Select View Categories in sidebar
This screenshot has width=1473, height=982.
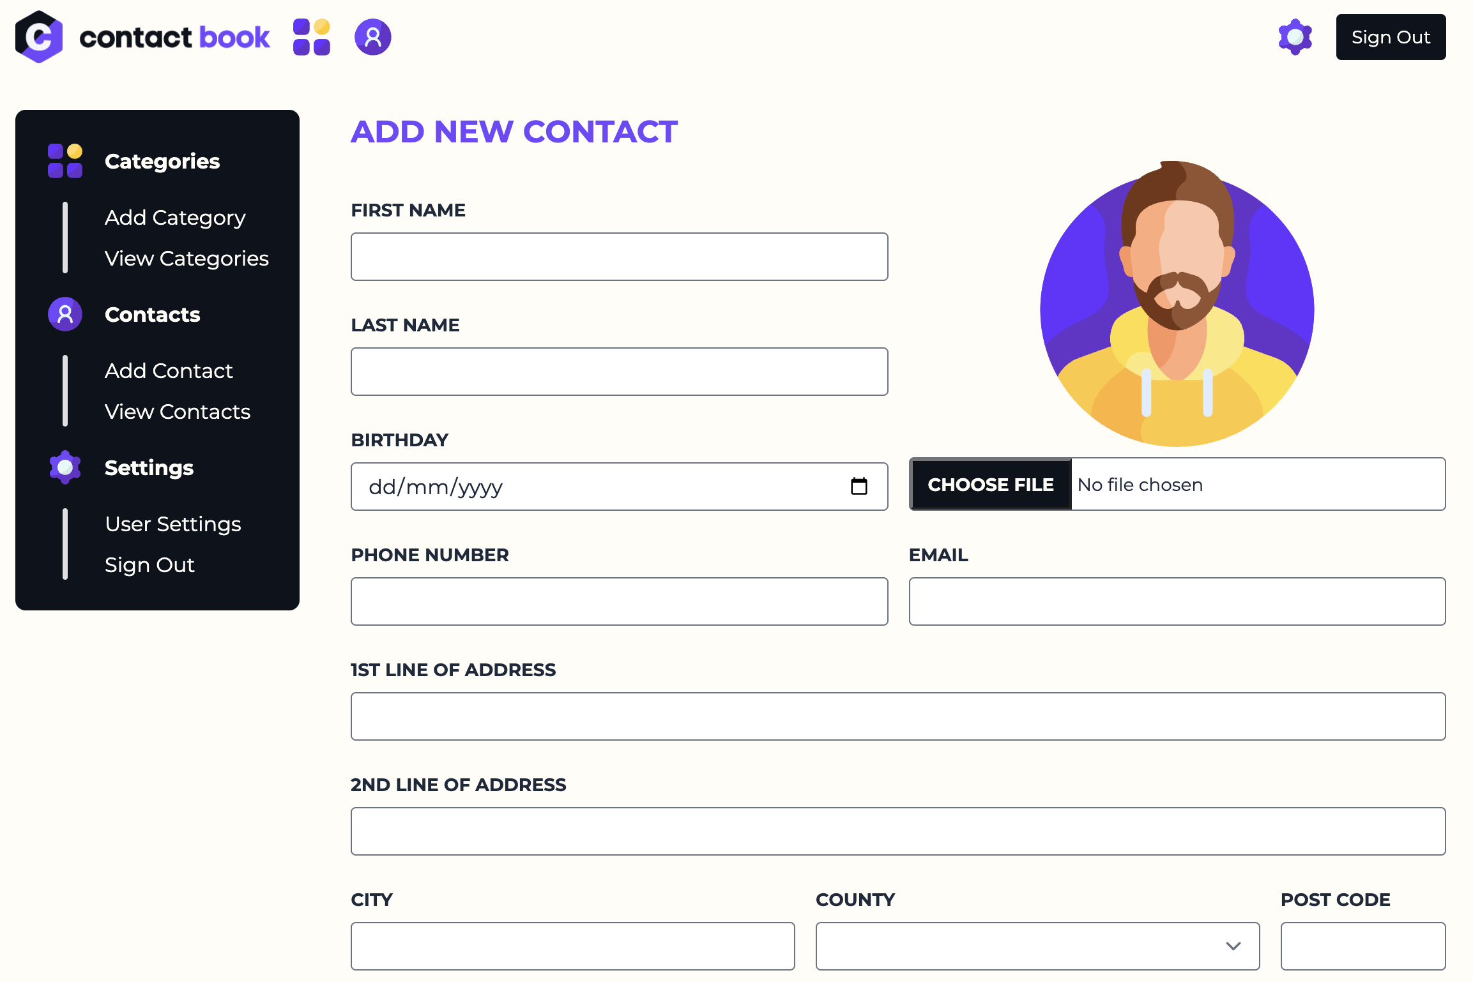point(187,257)
